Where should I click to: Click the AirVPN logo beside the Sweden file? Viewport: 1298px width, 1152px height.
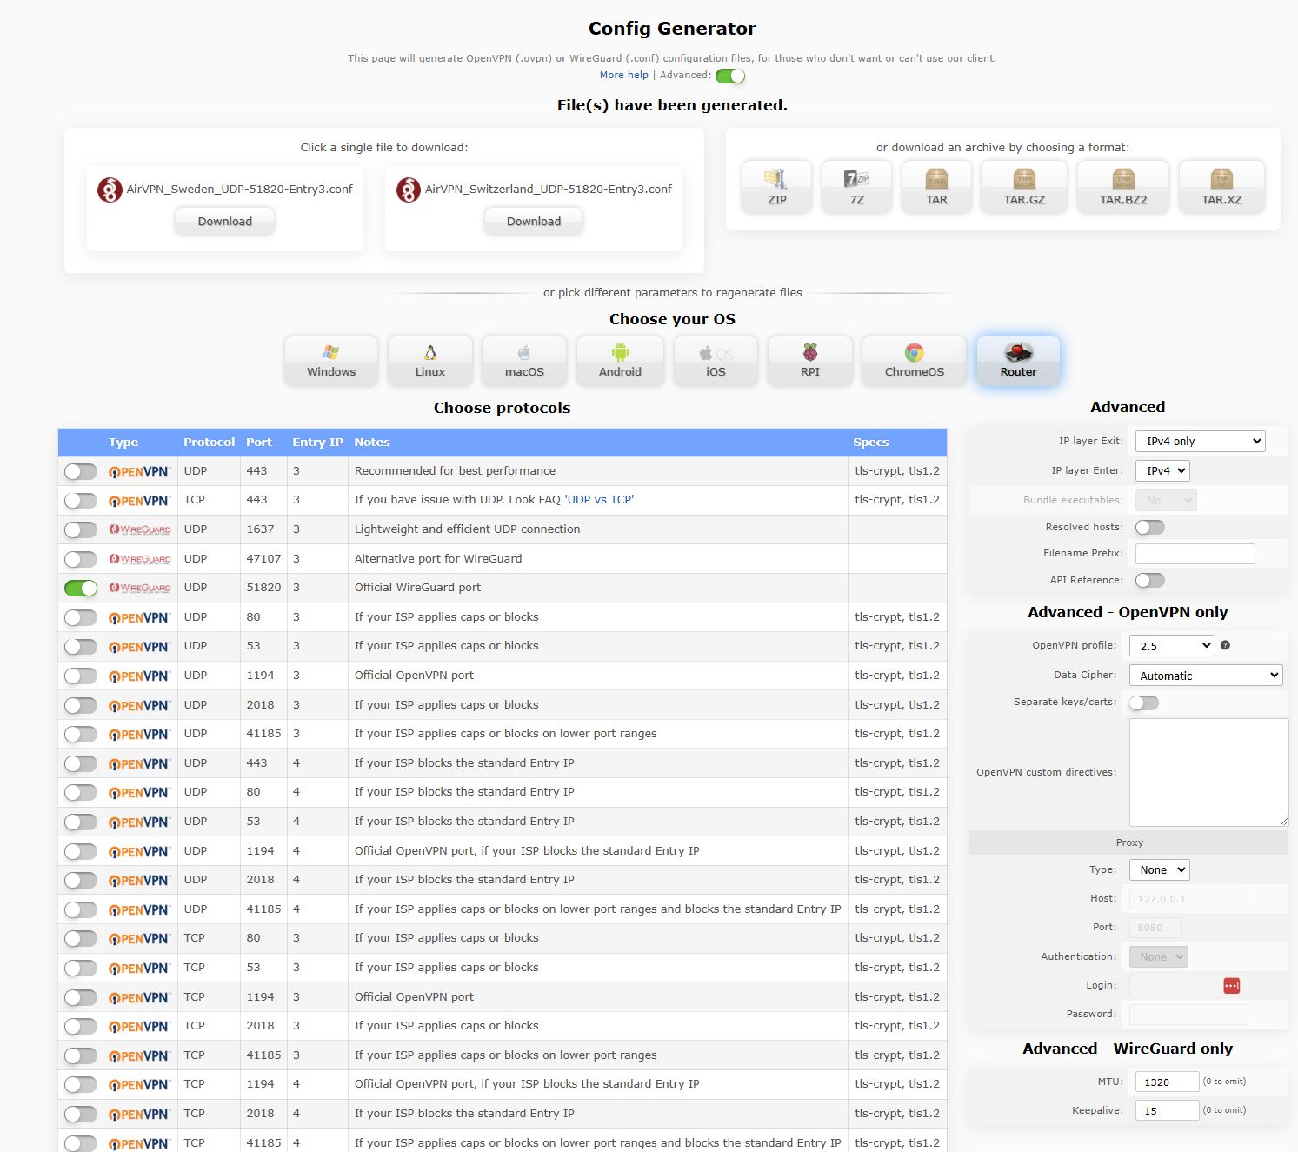tap(110, 190)
